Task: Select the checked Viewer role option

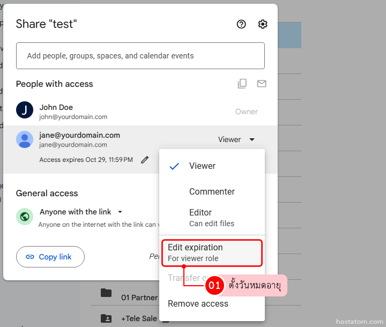Action: click(x=202, y=166)
